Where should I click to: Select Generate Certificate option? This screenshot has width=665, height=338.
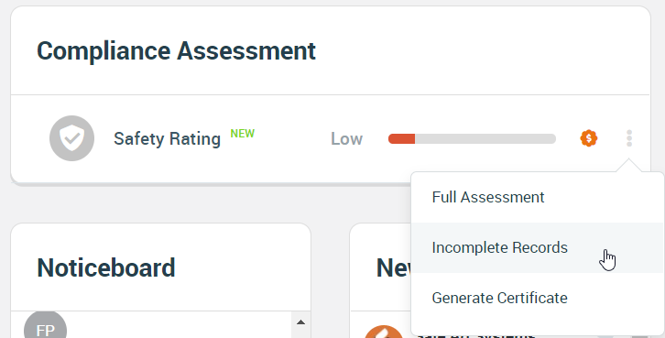point(537,298)
